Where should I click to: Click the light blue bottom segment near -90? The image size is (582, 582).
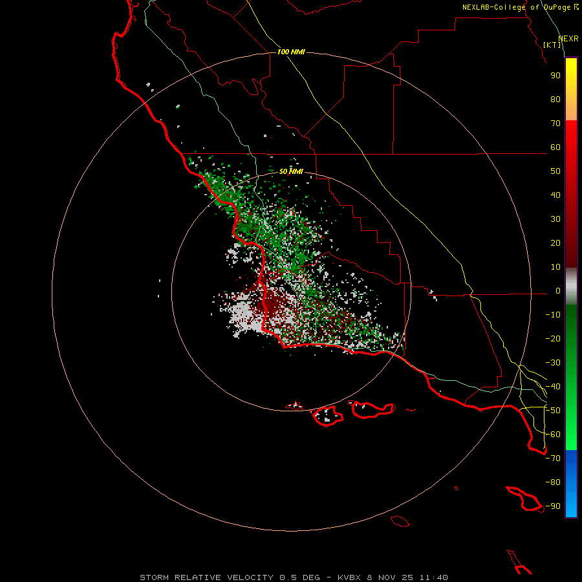pos(571,506)
